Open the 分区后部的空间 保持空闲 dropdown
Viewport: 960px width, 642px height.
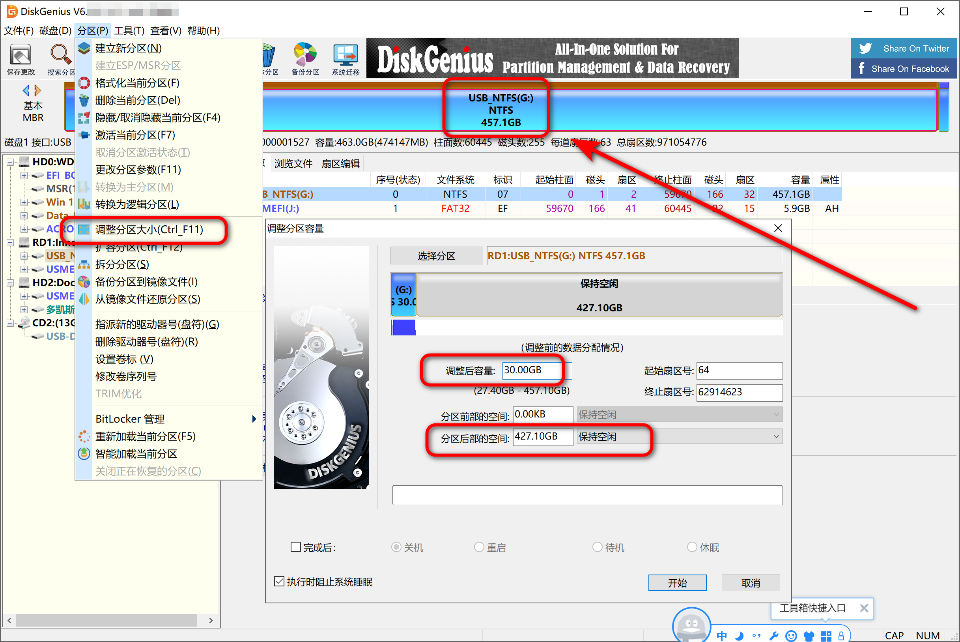coord(775,436)
